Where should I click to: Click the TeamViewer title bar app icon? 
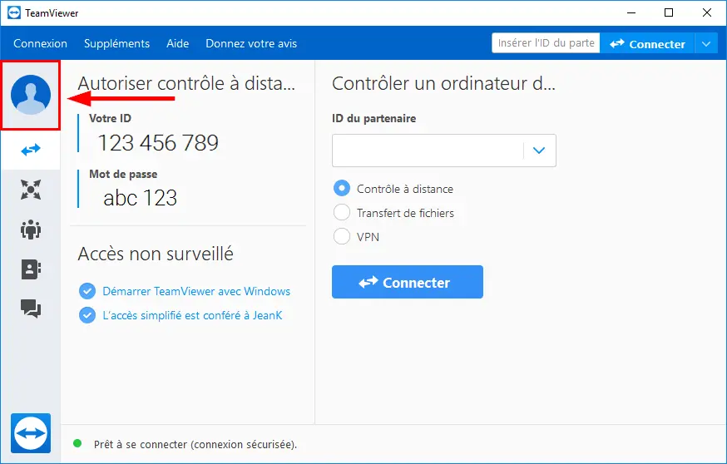pos(14,13)
